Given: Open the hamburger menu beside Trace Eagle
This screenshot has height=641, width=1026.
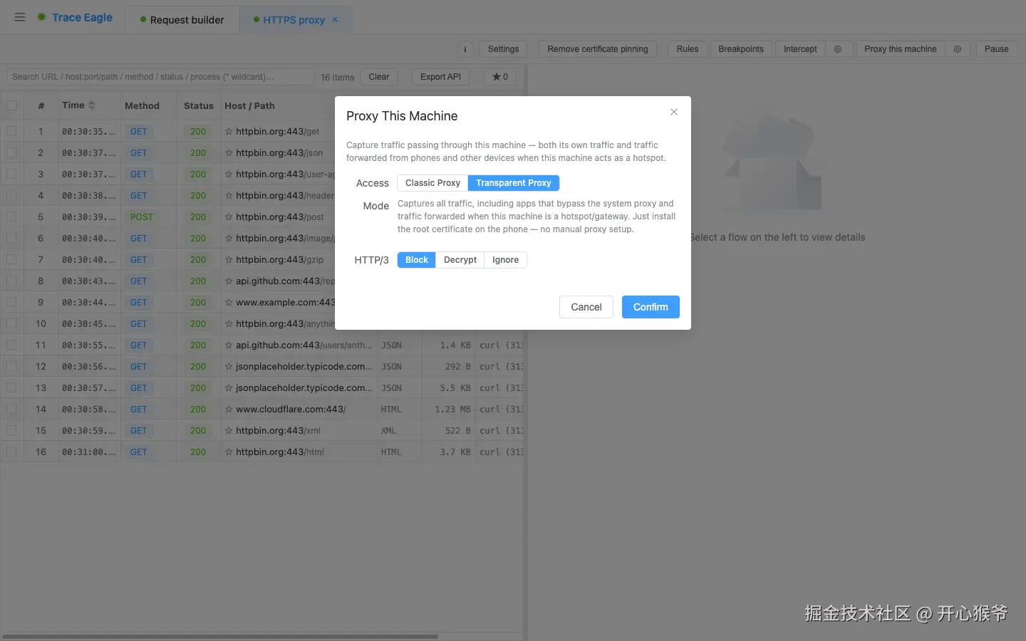Looking at the screenshot, I should pos(20,17).
